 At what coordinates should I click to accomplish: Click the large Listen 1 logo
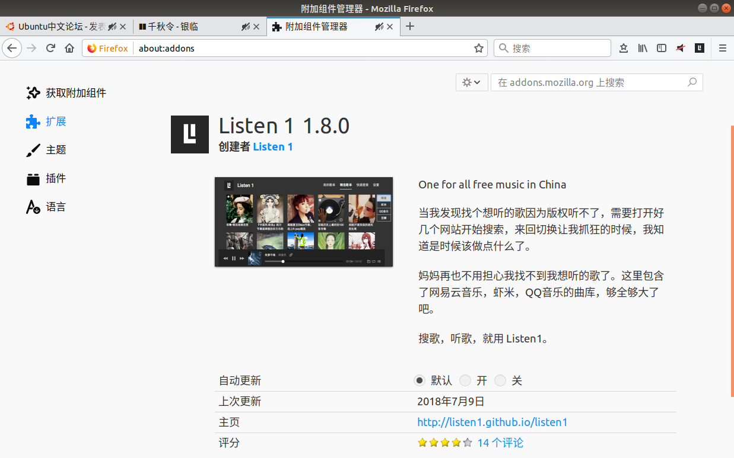click(x=190, y=134)
